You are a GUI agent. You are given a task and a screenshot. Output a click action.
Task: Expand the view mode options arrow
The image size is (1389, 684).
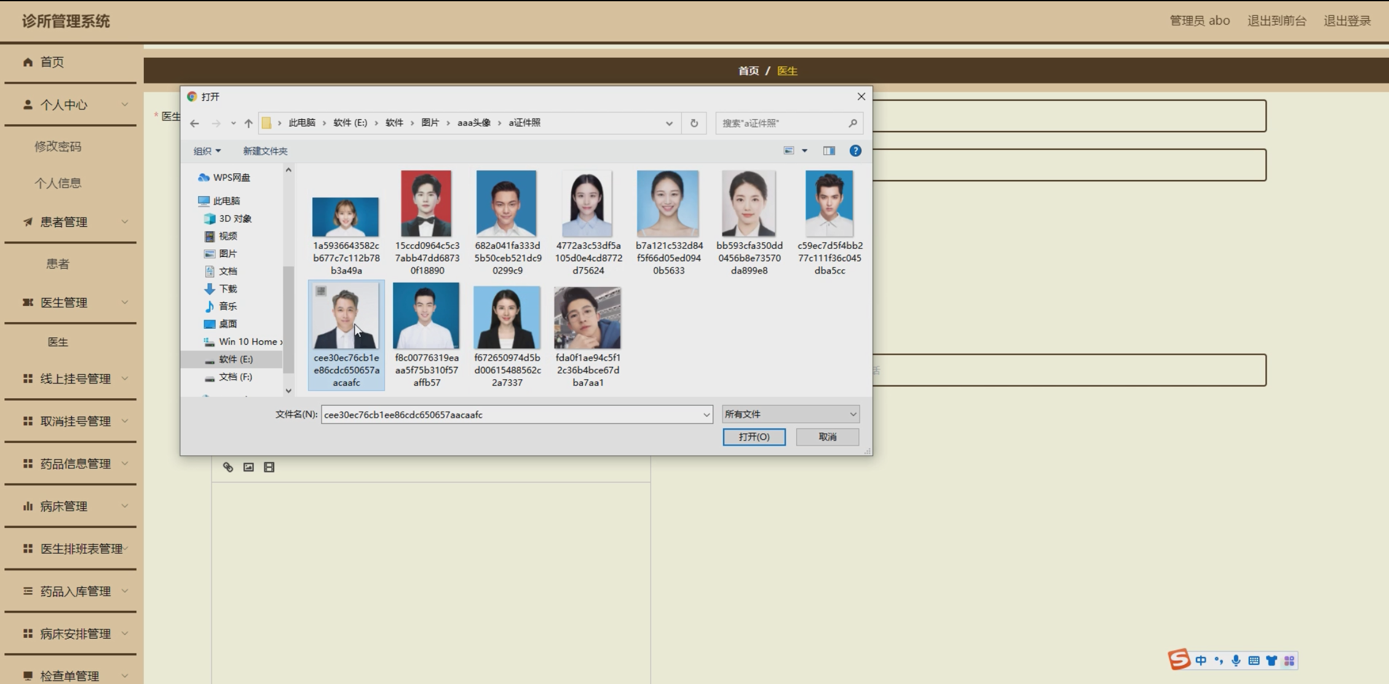click(x=804, y=151)
